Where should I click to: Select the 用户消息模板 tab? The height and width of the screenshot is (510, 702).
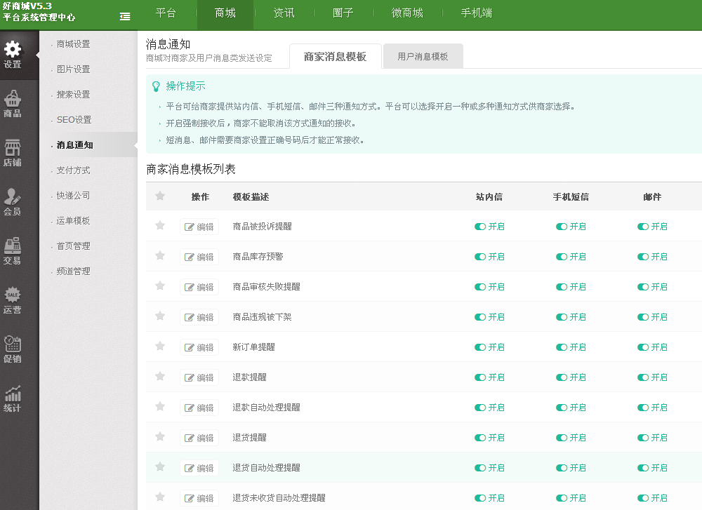tap(423, 56)
